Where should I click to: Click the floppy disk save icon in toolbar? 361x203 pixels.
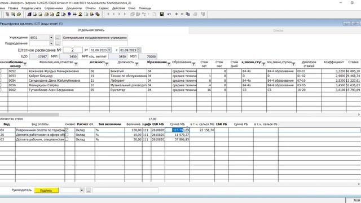pos(162,14)
